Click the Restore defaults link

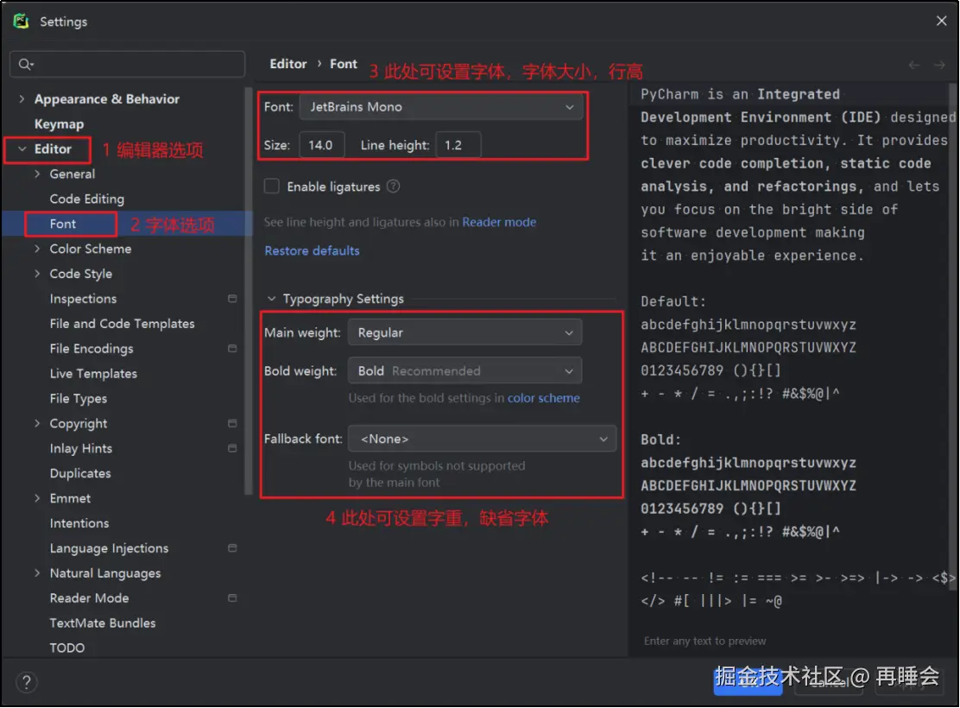pos(313,250)
